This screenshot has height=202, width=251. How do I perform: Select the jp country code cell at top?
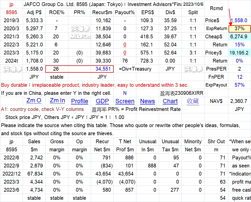(x=11, y=4)
